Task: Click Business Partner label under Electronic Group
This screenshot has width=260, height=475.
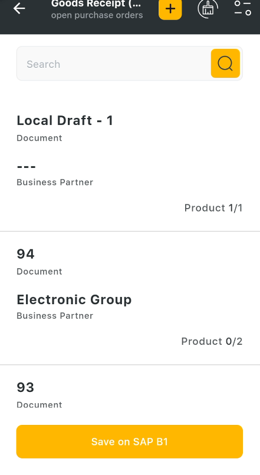Action: (x=55, y=316)
